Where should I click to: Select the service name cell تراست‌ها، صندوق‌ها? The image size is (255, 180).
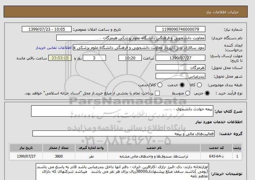[154, 156]
